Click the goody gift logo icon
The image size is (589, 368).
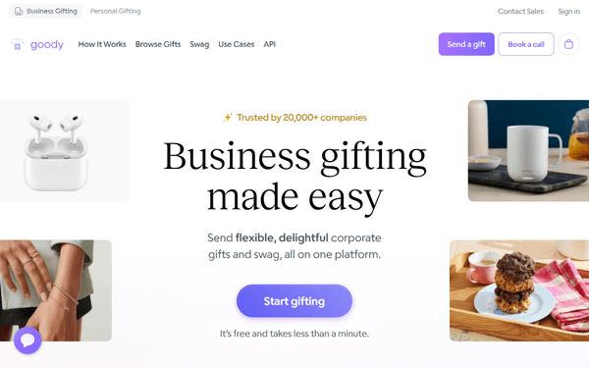tap(18, 44)
